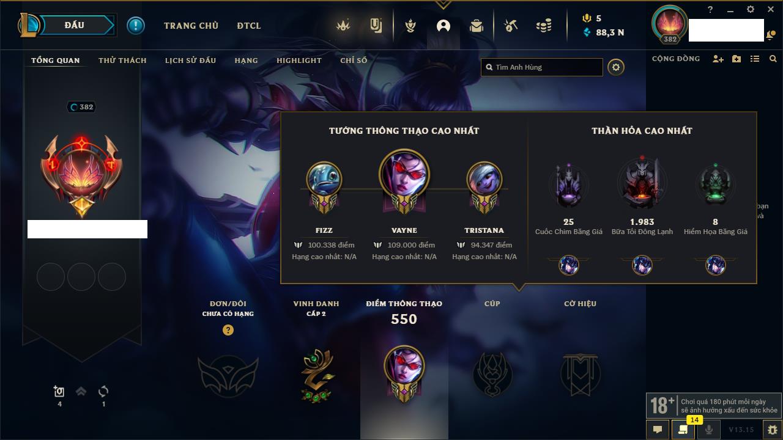Screen dimensions: 783x440
Task: Switch to the LỊCH SỬ ĐẤU tab
Action: pos(190,61)
